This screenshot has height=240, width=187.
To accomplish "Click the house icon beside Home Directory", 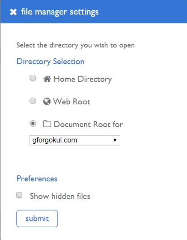I will (47, 79).
